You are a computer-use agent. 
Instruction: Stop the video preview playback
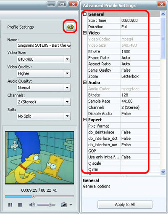pos(20,205)
